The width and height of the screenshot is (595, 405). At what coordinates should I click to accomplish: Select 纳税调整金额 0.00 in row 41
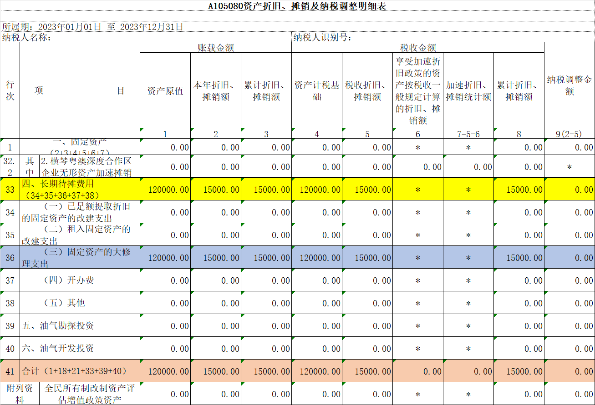(x=570, y=371)
